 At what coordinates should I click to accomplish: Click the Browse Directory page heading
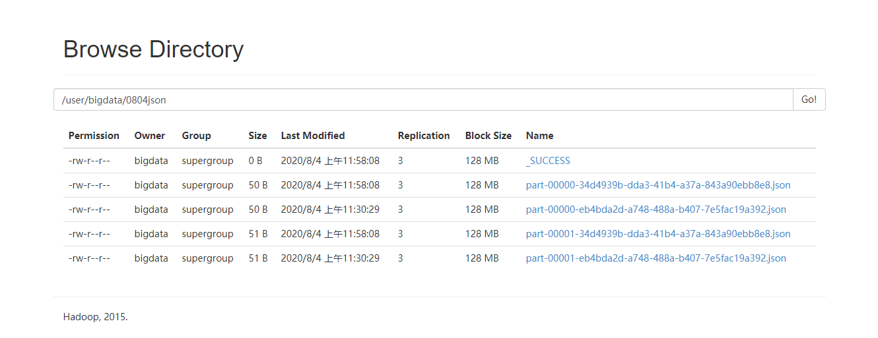(153, 49)
